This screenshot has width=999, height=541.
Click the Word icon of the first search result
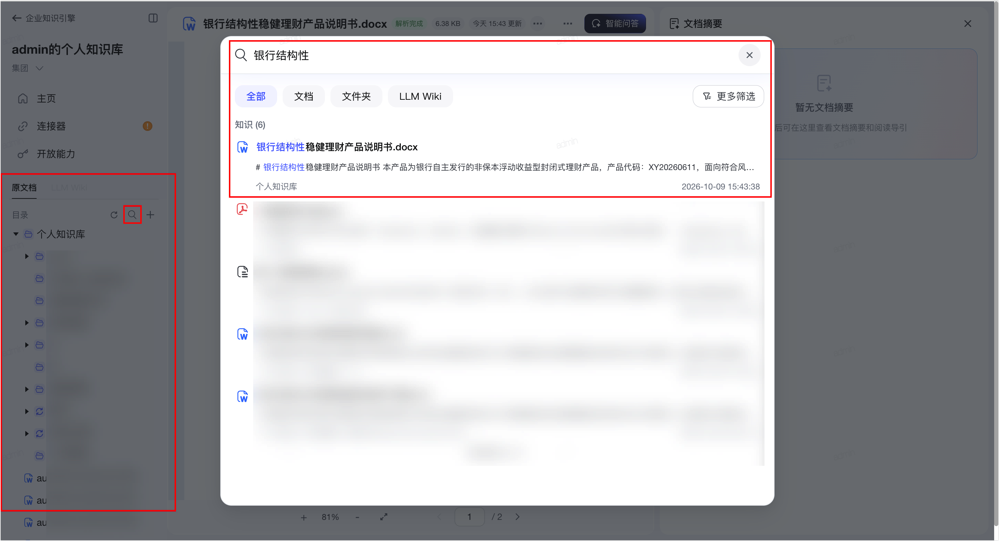243,147
